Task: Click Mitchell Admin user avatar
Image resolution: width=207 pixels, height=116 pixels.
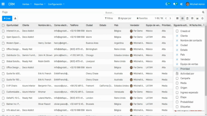Action: coord(187,4)
